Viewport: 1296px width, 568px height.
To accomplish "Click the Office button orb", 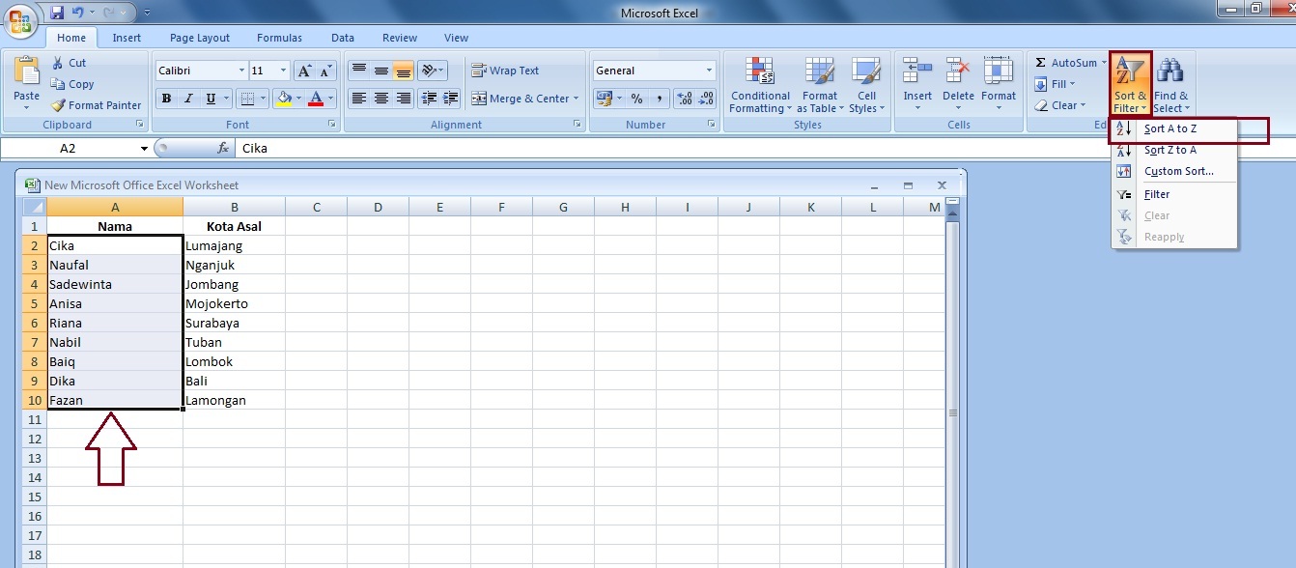I will [18, 19].
